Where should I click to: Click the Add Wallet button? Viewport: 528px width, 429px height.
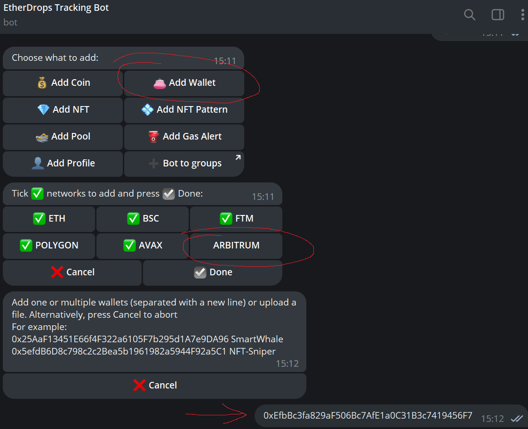184,83
